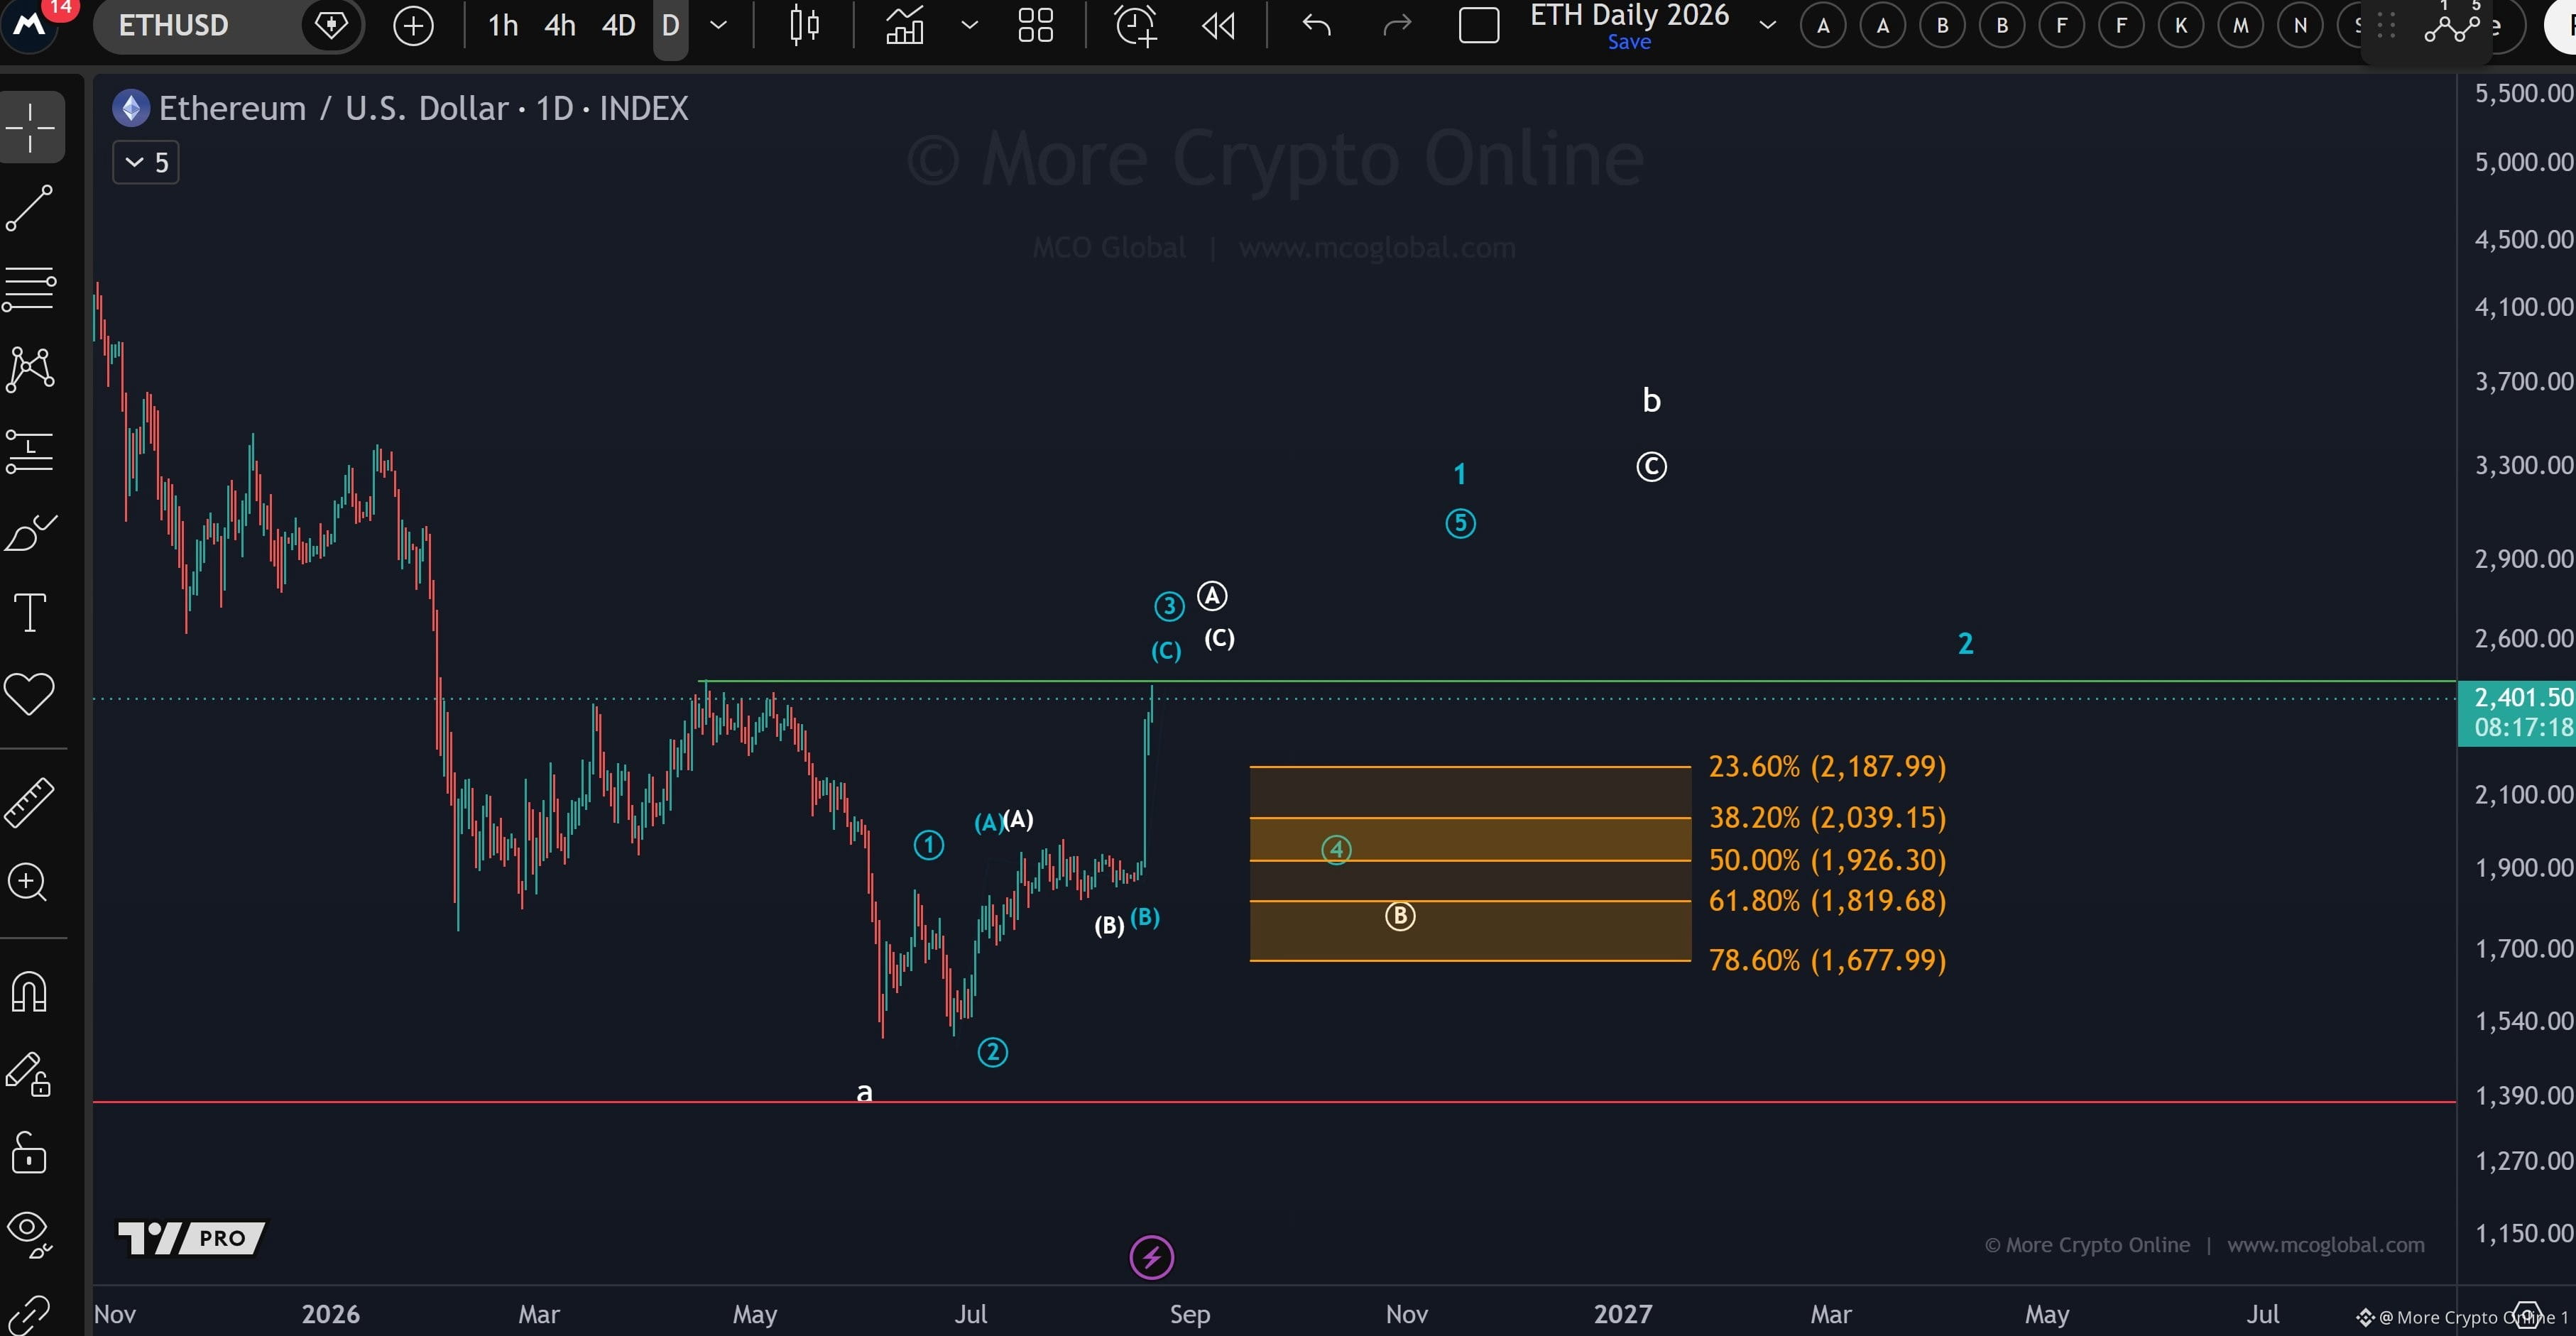2576x1336 pixels.
Task: Select the blue circled 5 wave label
Action: click(1460, 523)
